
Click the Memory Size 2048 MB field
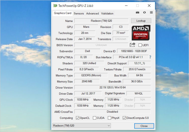point(87,81)
